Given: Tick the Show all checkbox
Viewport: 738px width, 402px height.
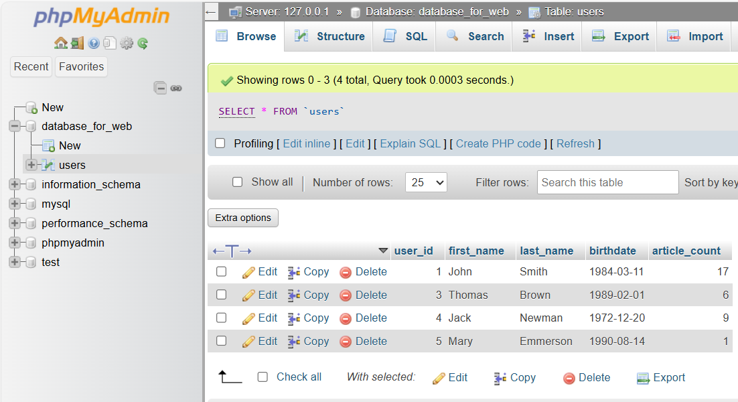Looking at the screenshot, I should point(237,182).
